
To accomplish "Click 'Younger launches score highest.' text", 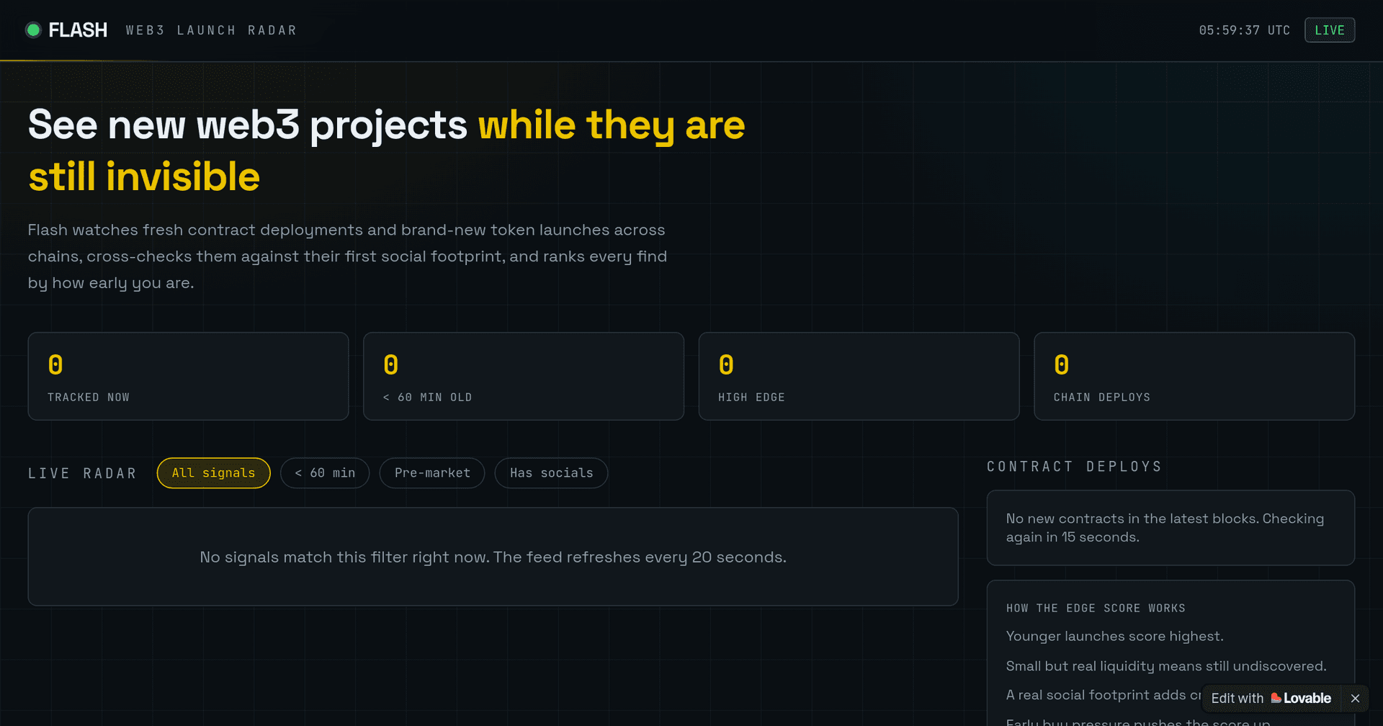I will (1115, 637).
